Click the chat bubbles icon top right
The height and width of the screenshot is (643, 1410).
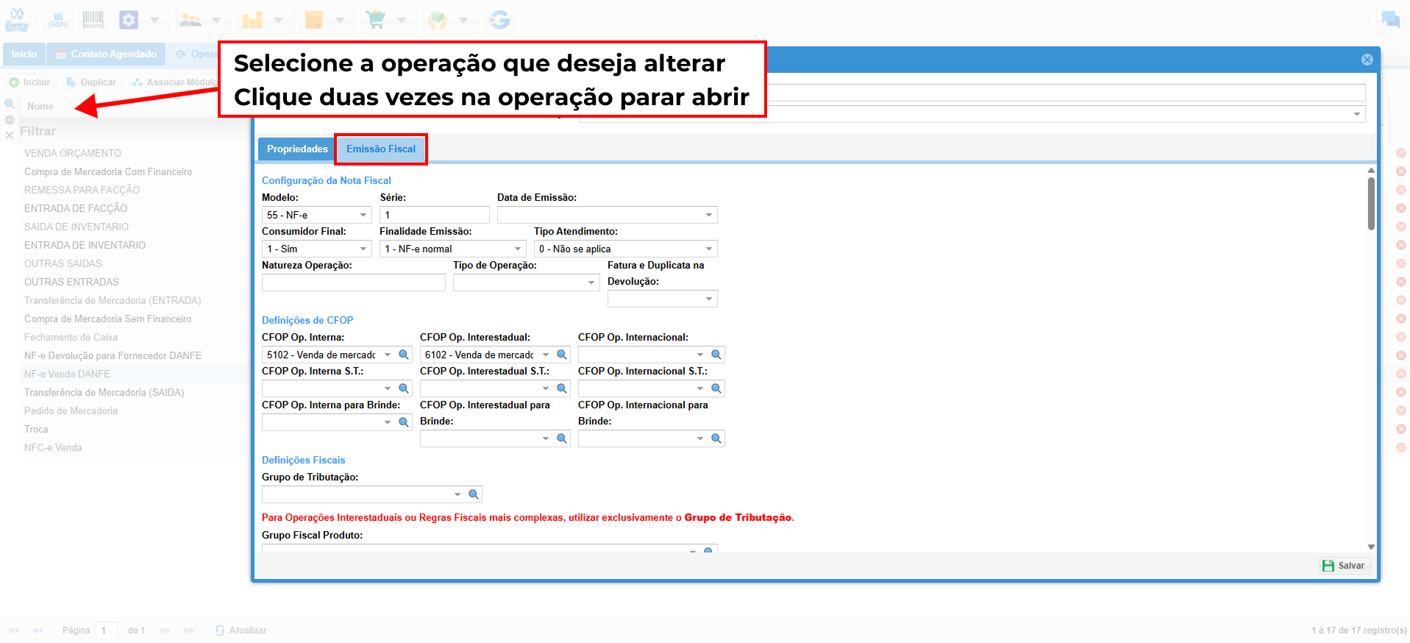[1390, 20]
